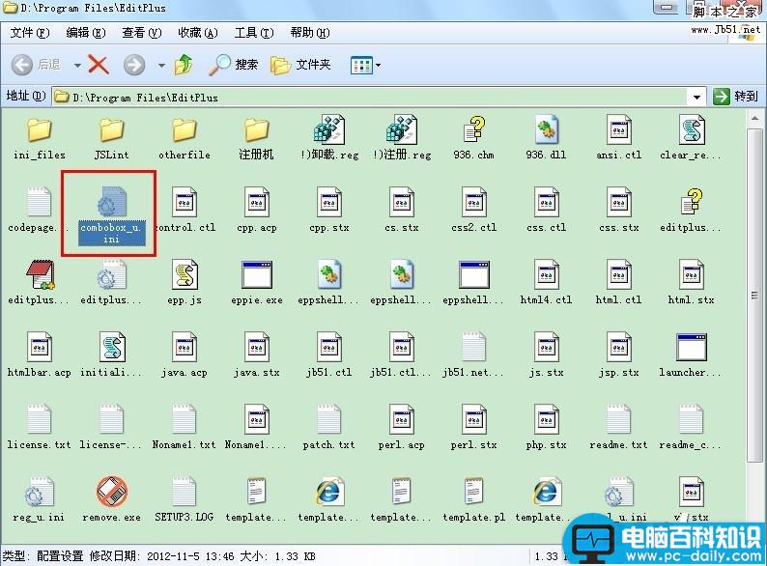
Task: Select the perl.stx file
Action: tap(473, 428)
